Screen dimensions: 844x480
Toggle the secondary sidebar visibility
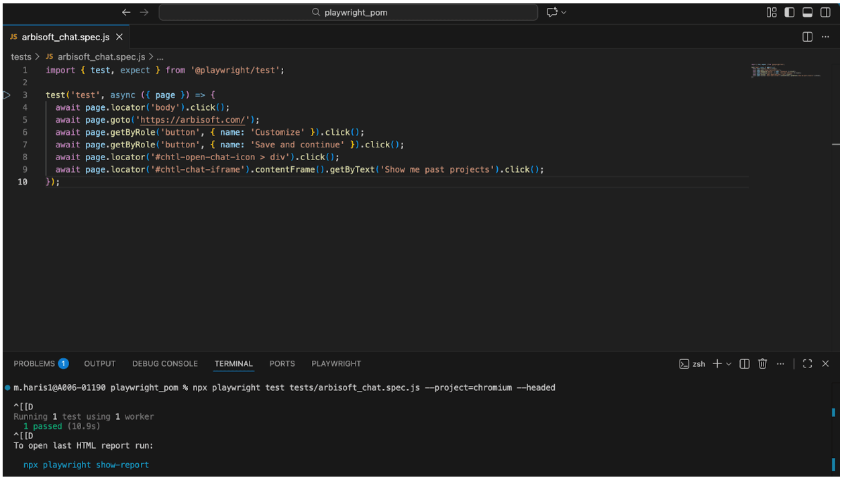pos(825,12)
